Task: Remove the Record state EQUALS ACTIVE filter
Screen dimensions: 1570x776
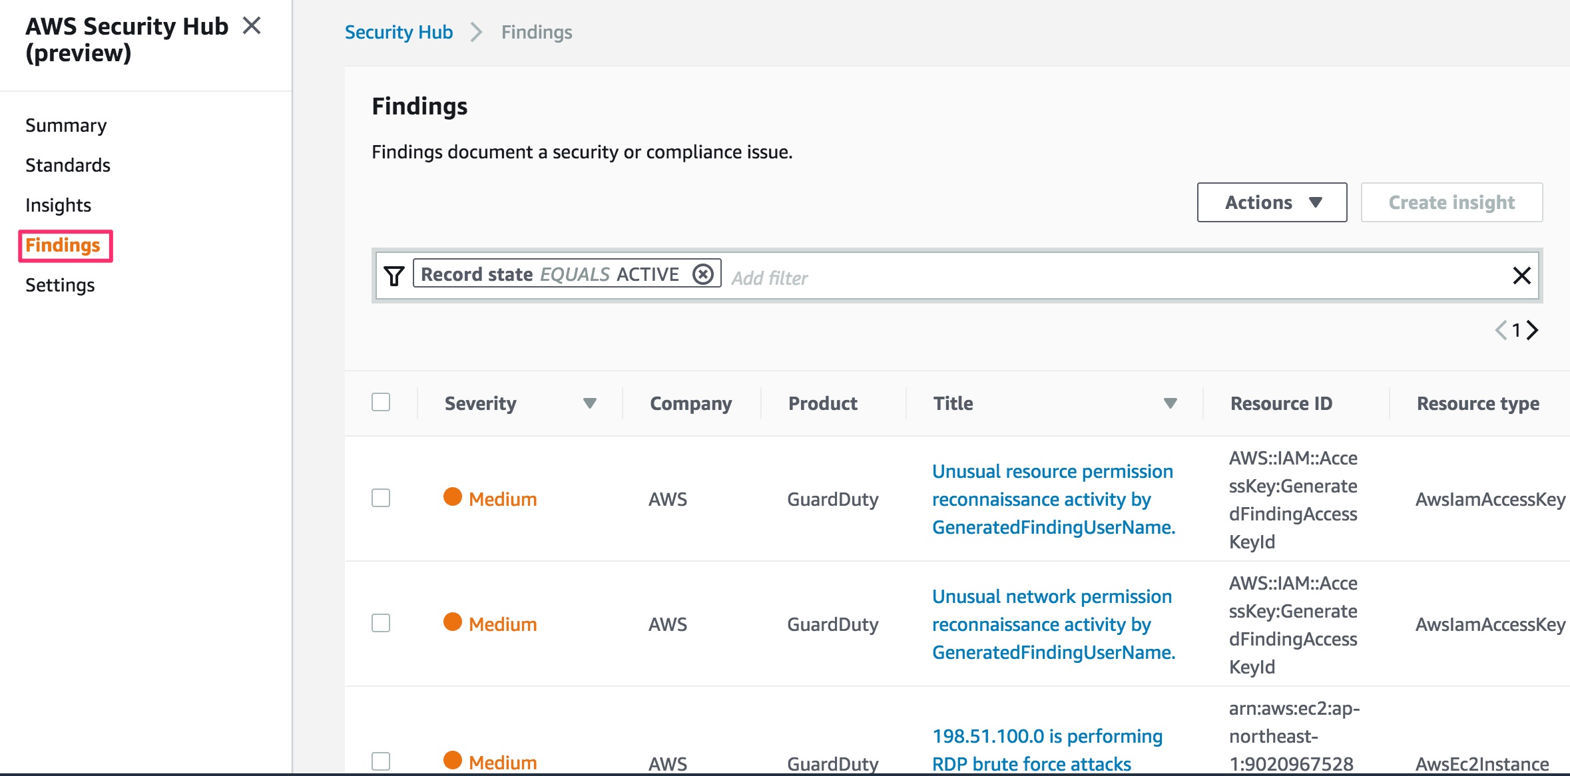Action: [702, 274]
